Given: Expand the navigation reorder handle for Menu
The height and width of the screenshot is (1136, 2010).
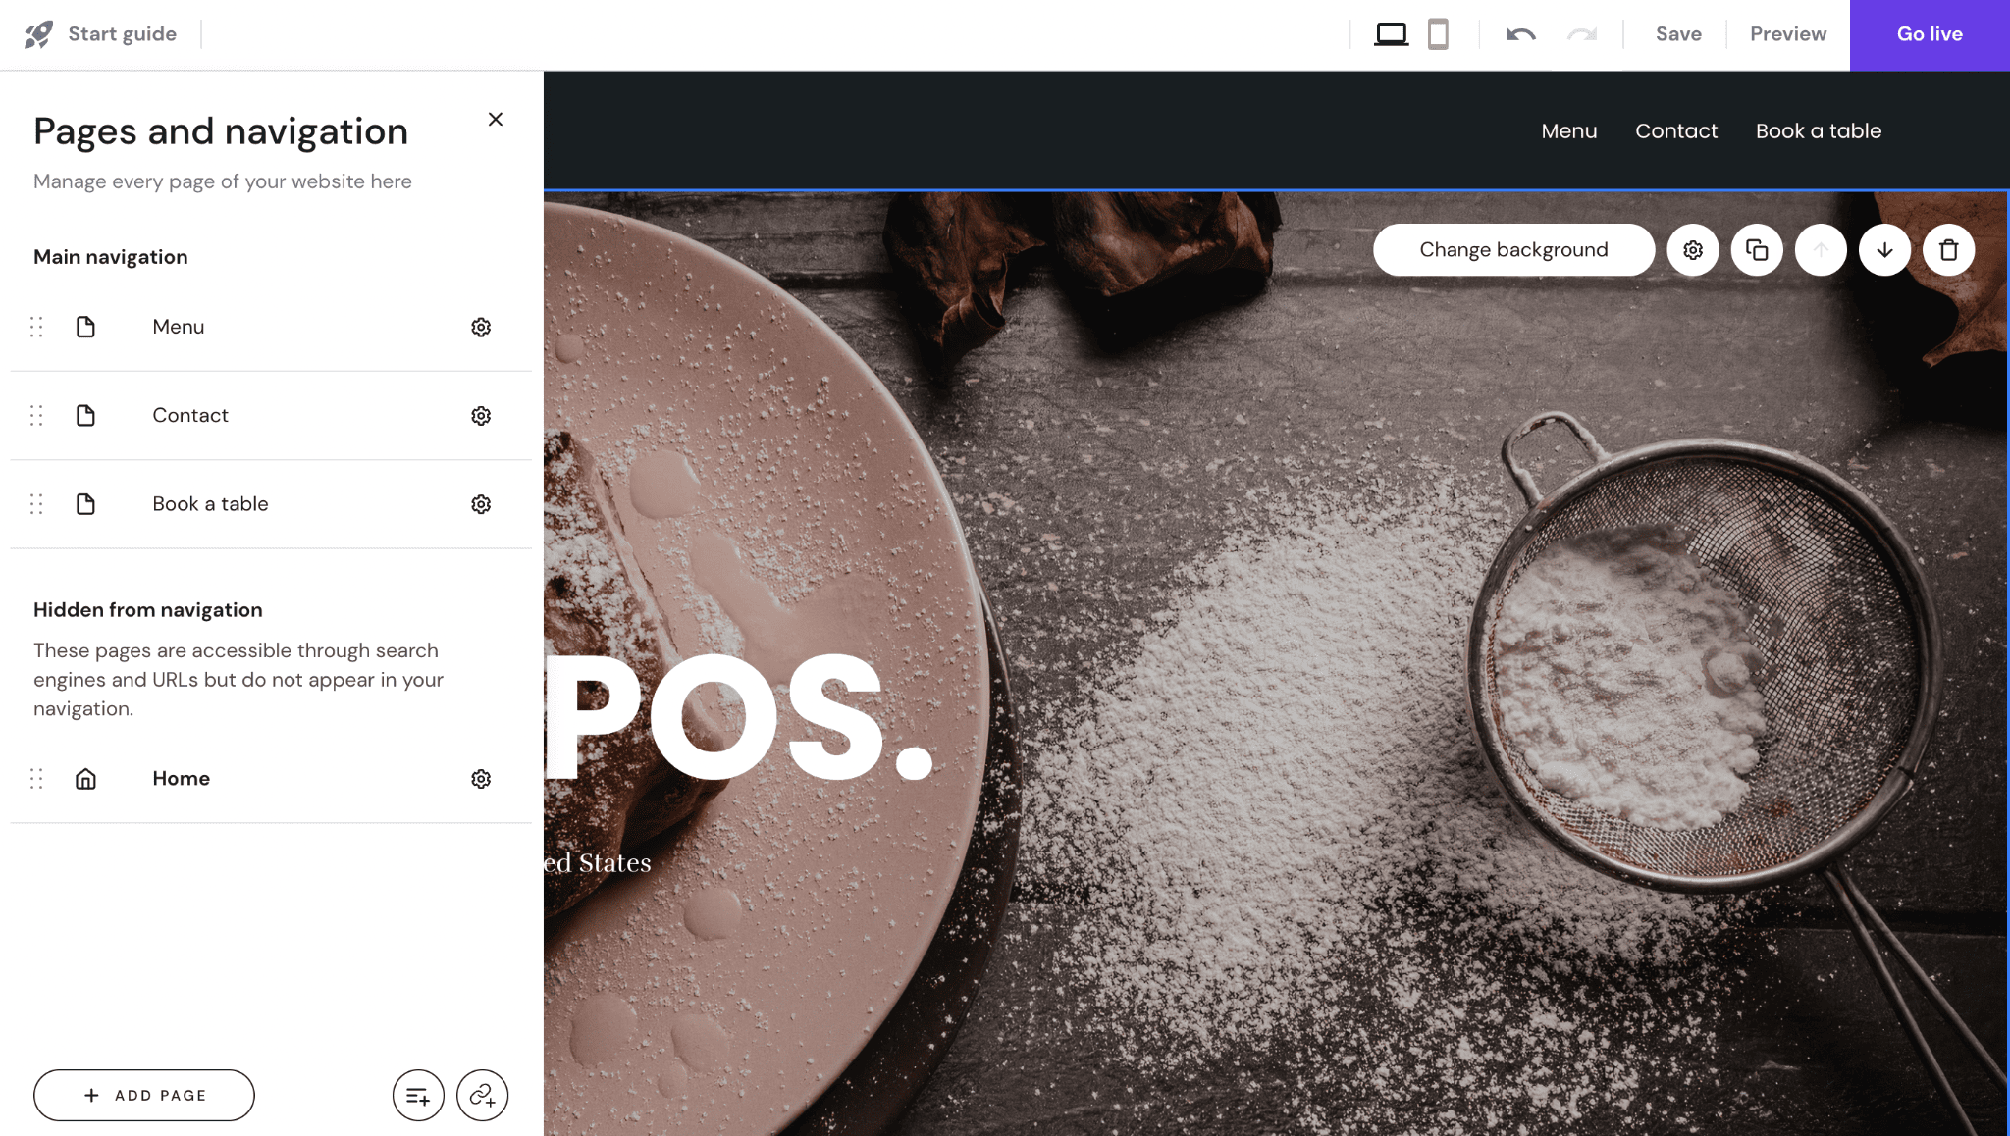Looking at the screenshot, I should click(x=36, y=327).
